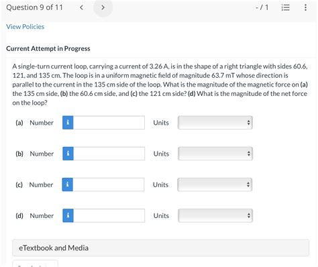The width and height of the screenshot is (318, 267).
Task: Open the Units dropdown for part (b)
Action: [215, 154]
